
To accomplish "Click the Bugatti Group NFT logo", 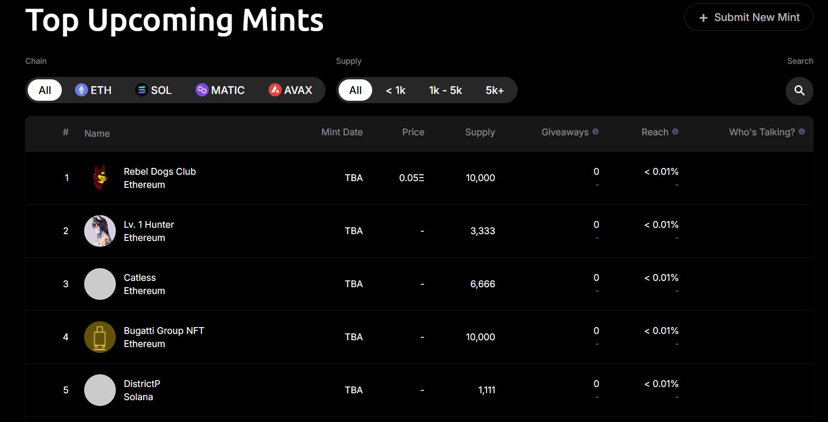I will [x=100, y=337].
